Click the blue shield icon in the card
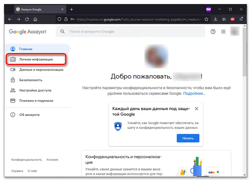Screen dimensions: 251x181 tap(118, 126)
